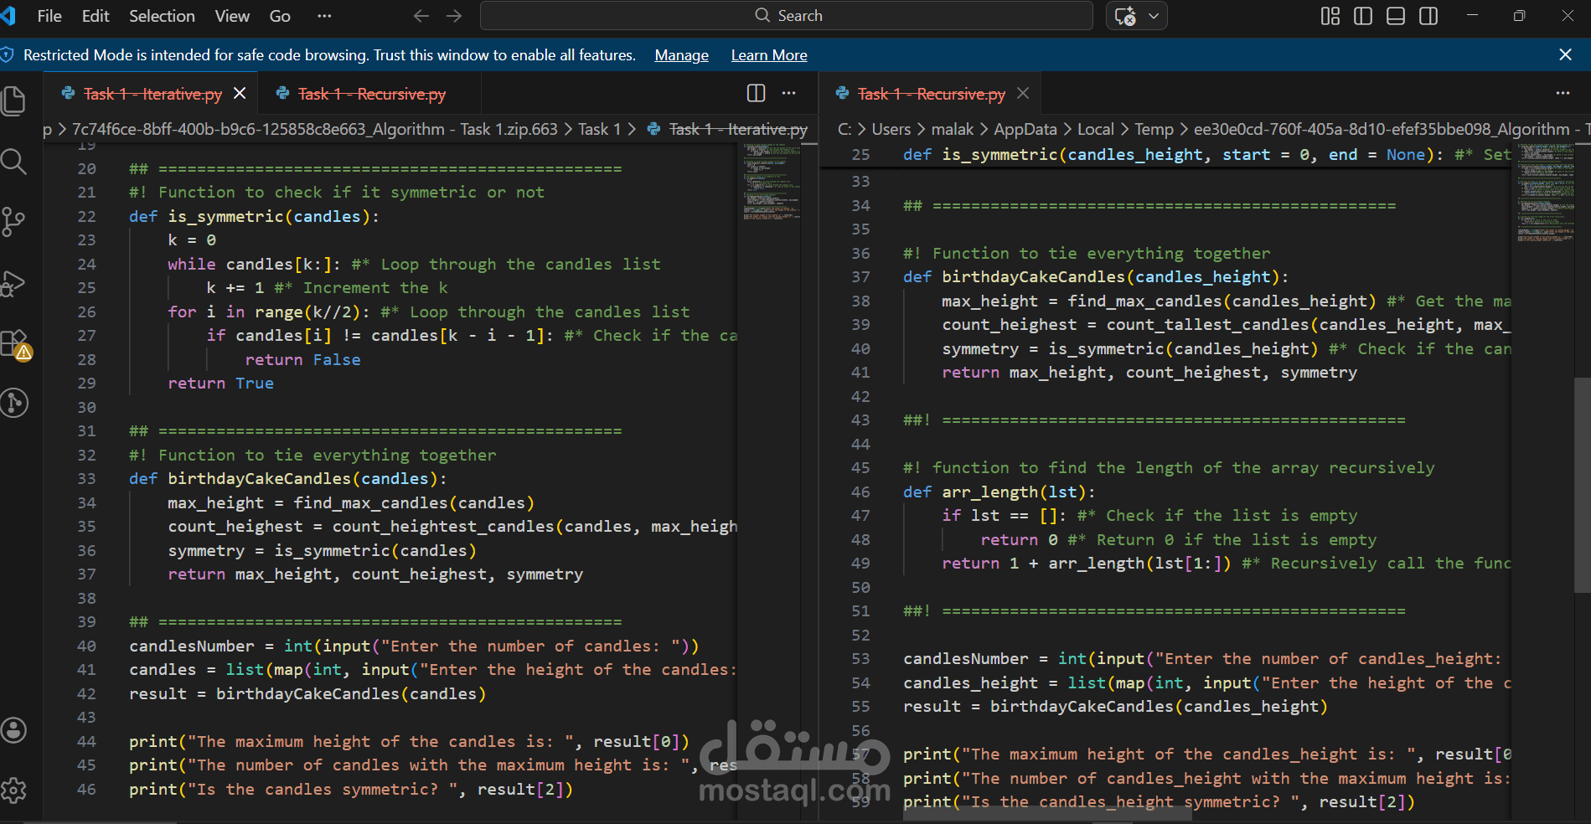Click the minimap of the right editor

click(1545, 193)
